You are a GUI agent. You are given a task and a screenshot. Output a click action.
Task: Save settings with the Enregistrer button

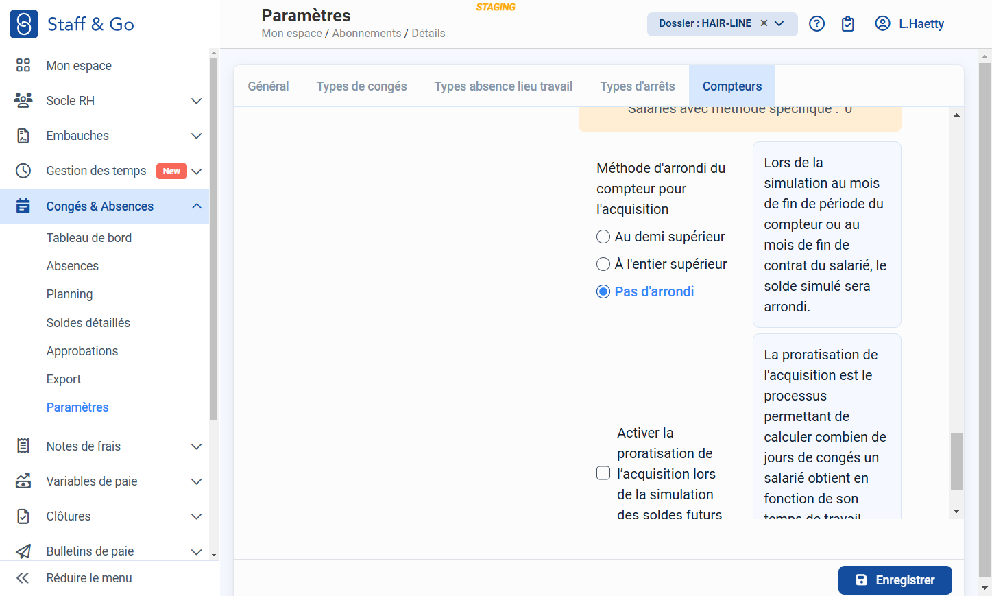pyautogui.click(x=895, y=580)
